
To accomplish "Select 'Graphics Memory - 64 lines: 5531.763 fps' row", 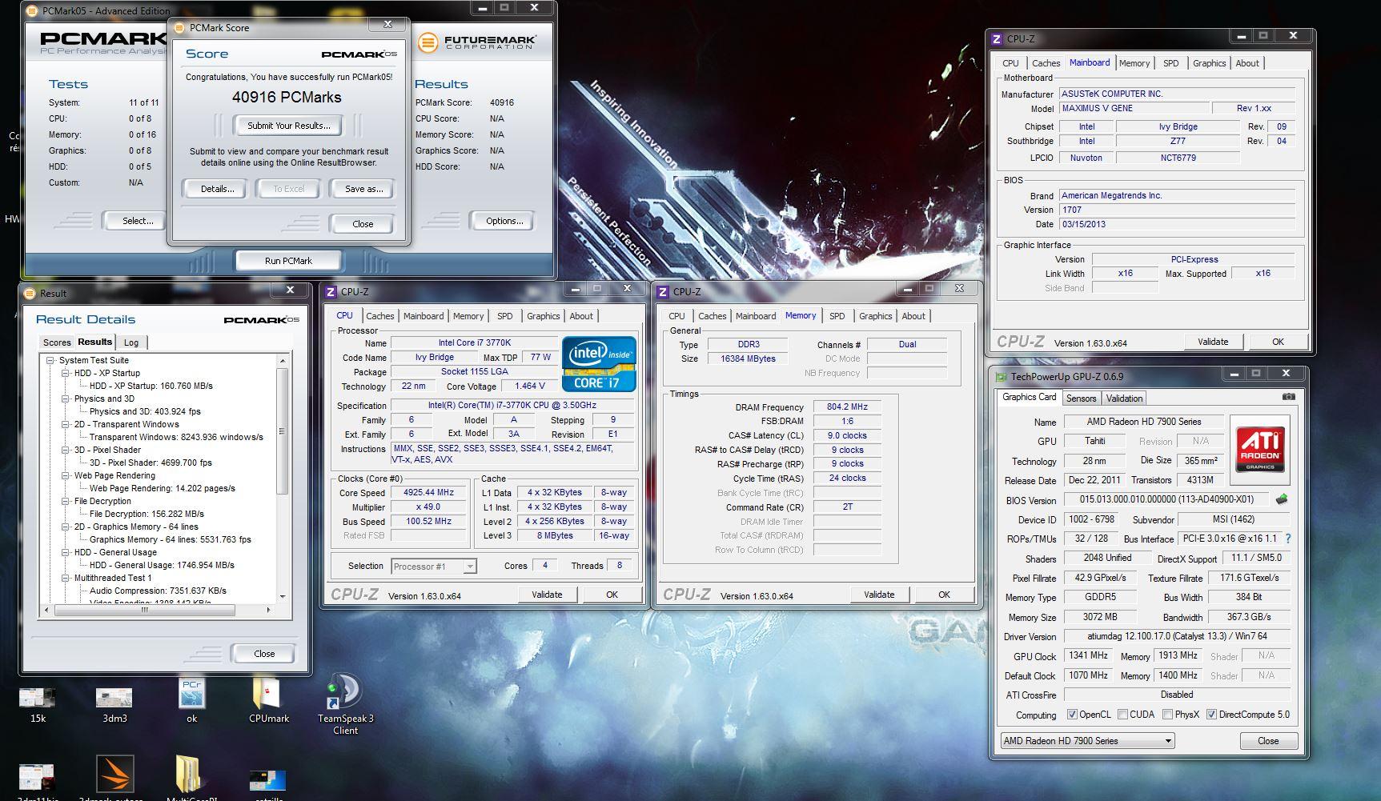I will pyautogui.click(x=171, y=539).
